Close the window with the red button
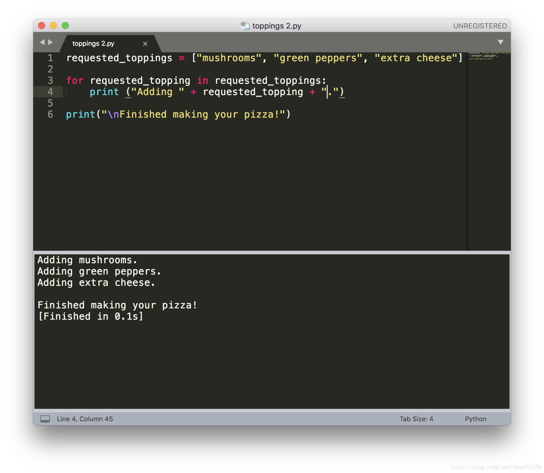The image size is (544, 473). [x=42, y=26]
